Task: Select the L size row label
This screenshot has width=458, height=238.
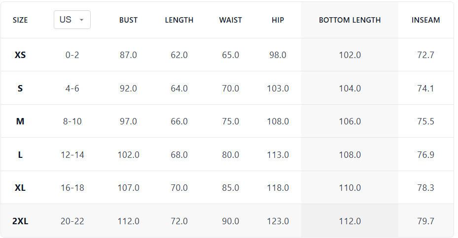Action: (20, 155)
